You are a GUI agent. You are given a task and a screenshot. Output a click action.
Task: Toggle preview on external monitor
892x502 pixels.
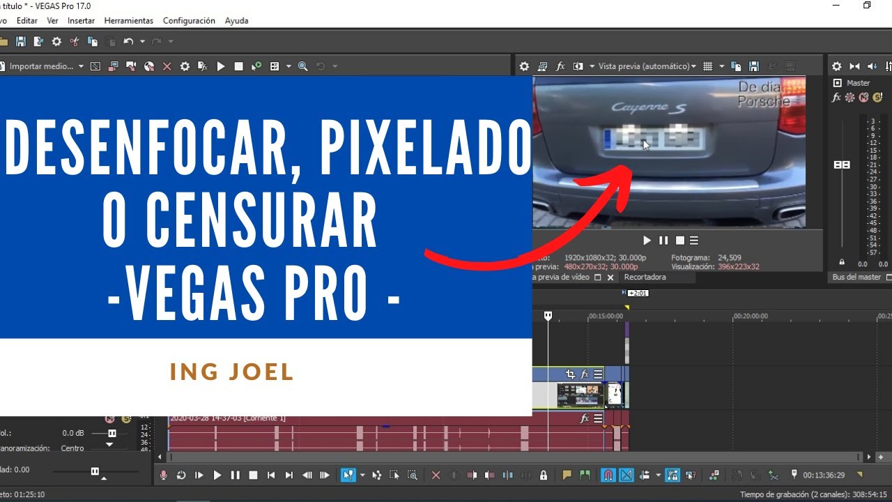(x=543, y=66)
